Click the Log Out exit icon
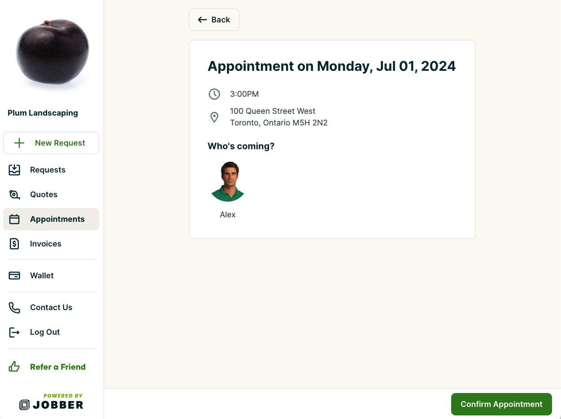This screenshot has height=419, width=561. click(x=14, y=332)
